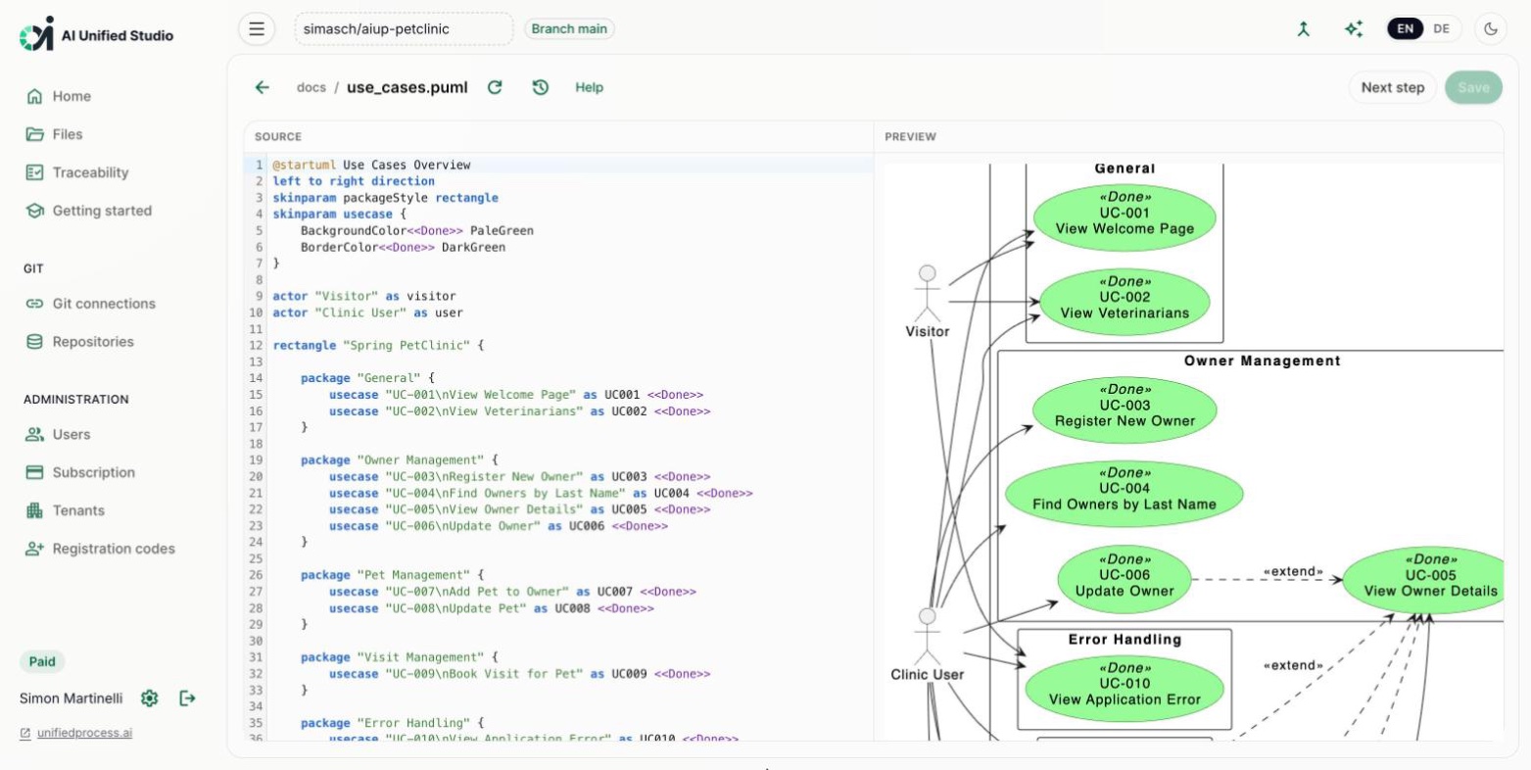
Task: Click the Users people icon
Action: pyautogui.click(x=34, y=434)
